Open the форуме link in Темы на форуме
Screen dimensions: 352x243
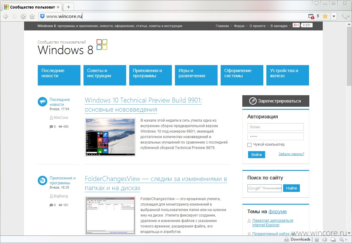(x=277, y=211)
